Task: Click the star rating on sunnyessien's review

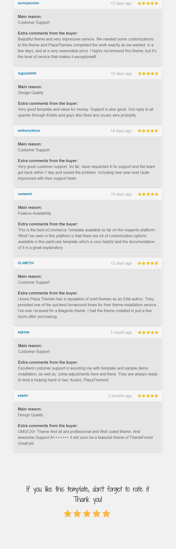Action: (x=148, y=3)
